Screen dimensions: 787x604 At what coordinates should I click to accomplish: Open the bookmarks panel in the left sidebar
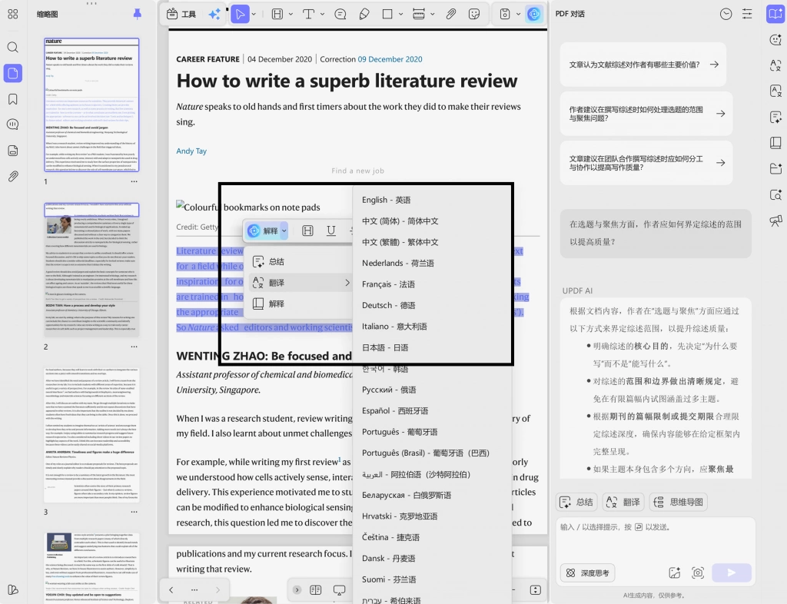tap(13, 99)
